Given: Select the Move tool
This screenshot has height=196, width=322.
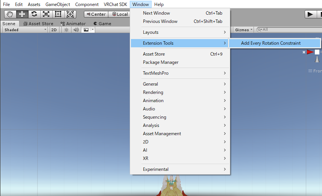Looking at the screenshot, I should [22, 14].
